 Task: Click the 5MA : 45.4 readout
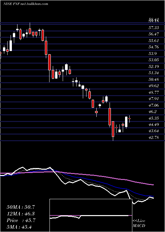point(19,227)
